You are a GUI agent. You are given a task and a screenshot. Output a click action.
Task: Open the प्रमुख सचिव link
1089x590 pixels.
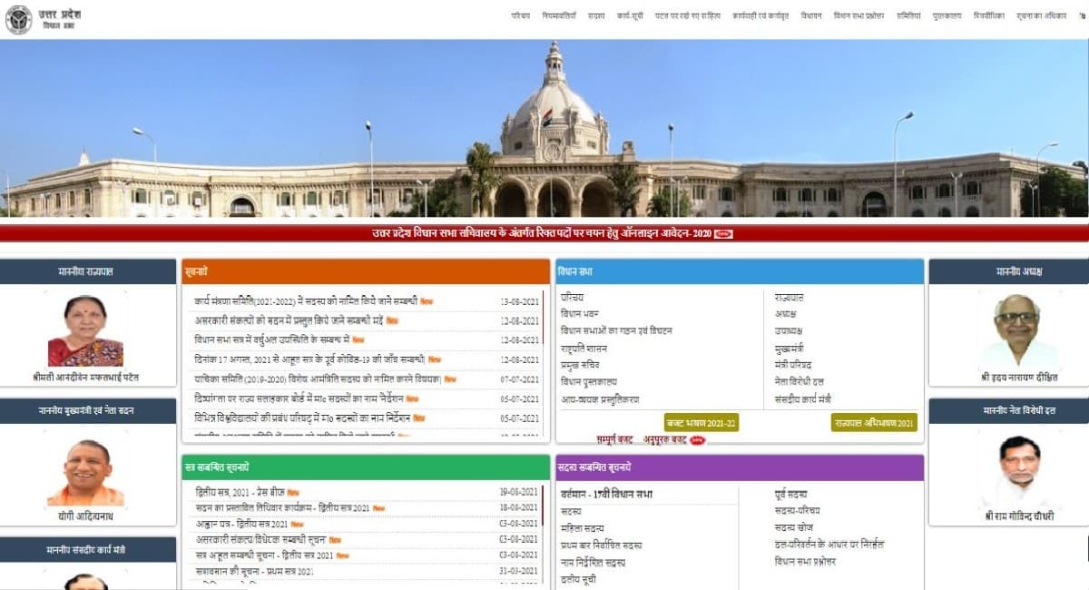pos(579,364)
